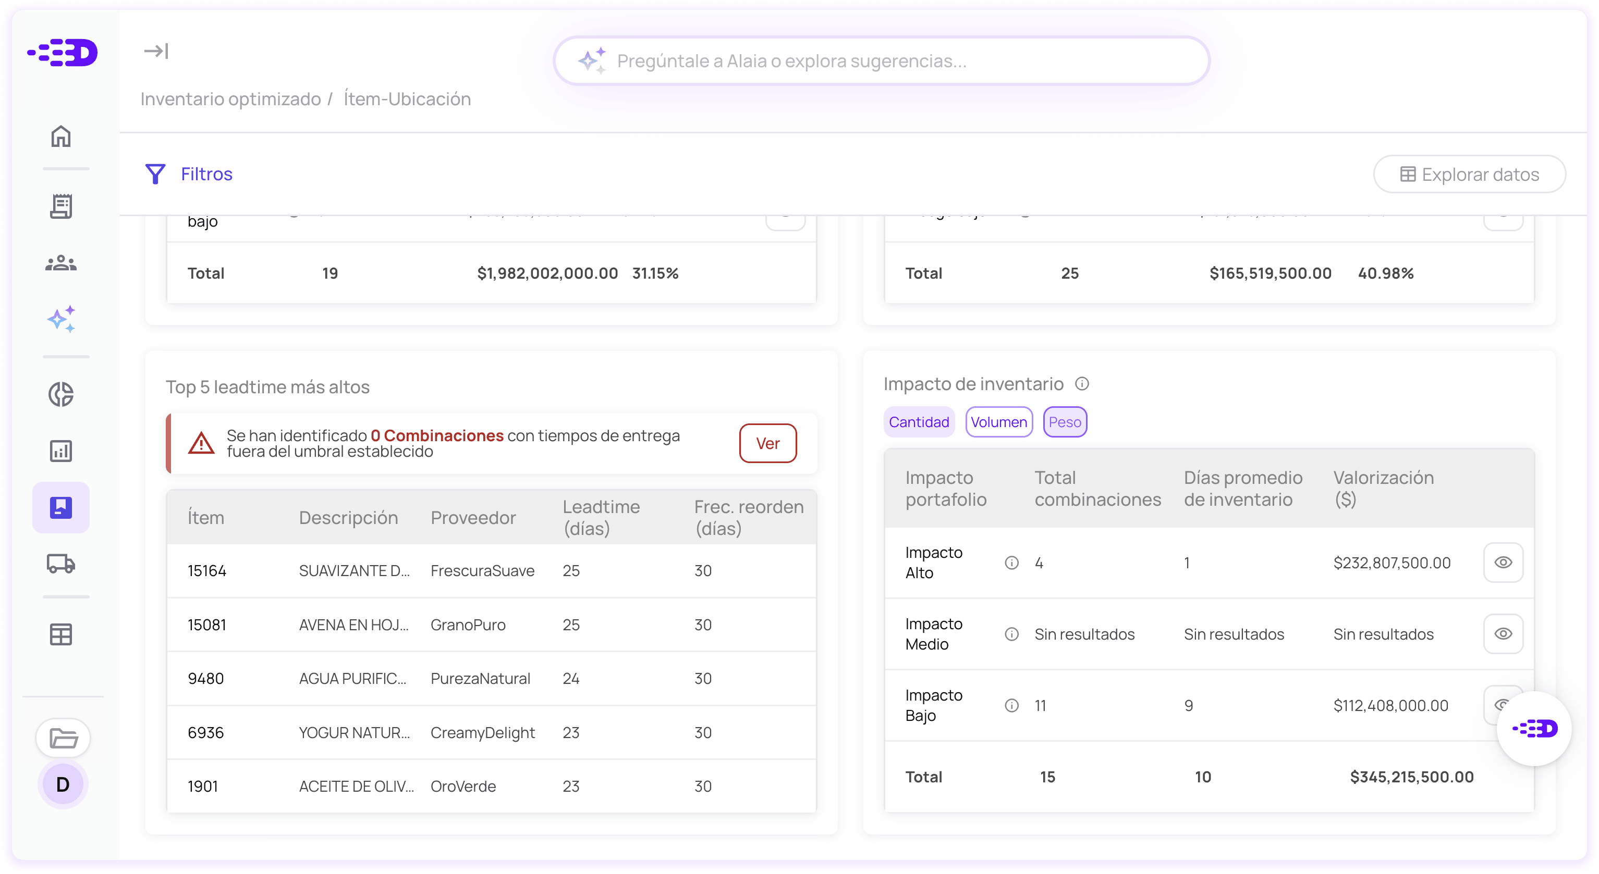Click the Pregúntale a Alaia search field
1599x874 pixels.
point(882,61)
